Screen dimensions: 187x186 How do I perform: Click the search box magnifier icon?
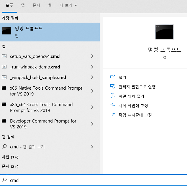(4, 180)
